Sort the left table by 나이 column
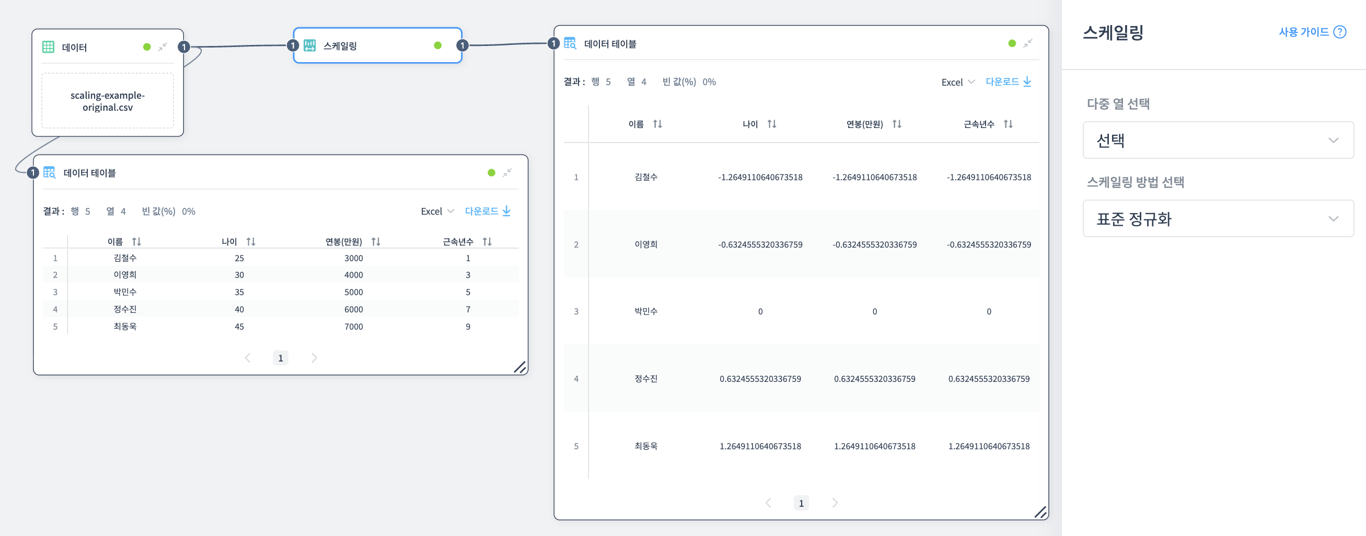 coord(251,242)
